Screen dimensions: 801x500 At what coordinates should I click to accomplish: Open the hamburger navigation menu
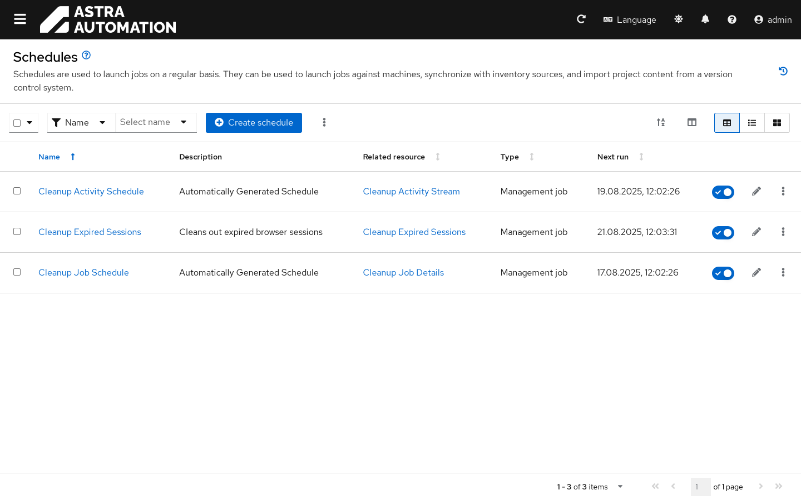[x=20, y=19]
